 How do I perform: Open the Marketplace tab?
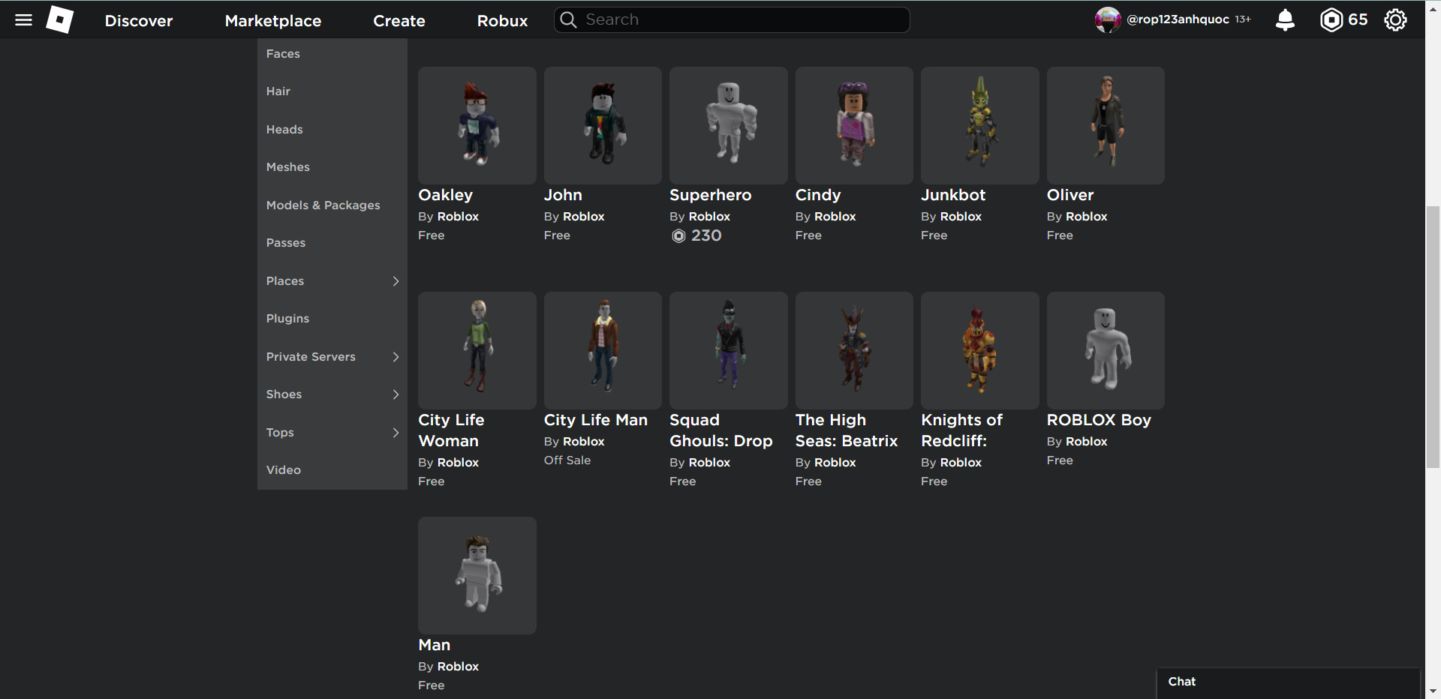(x=273, y=21)
